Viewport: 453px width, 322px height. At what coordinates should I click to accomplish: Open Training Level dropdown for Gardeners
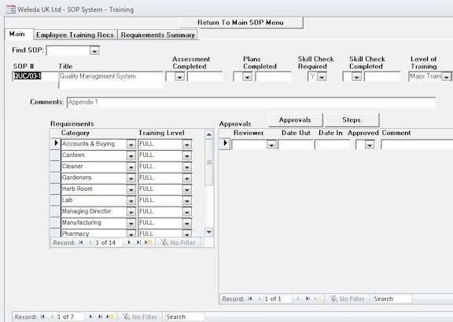click(x=187, y=178)
